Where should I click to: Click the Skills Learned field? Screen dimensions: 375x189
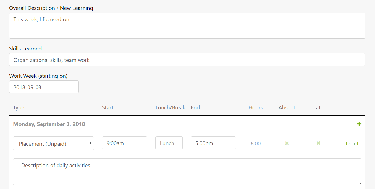click(187, 59)
